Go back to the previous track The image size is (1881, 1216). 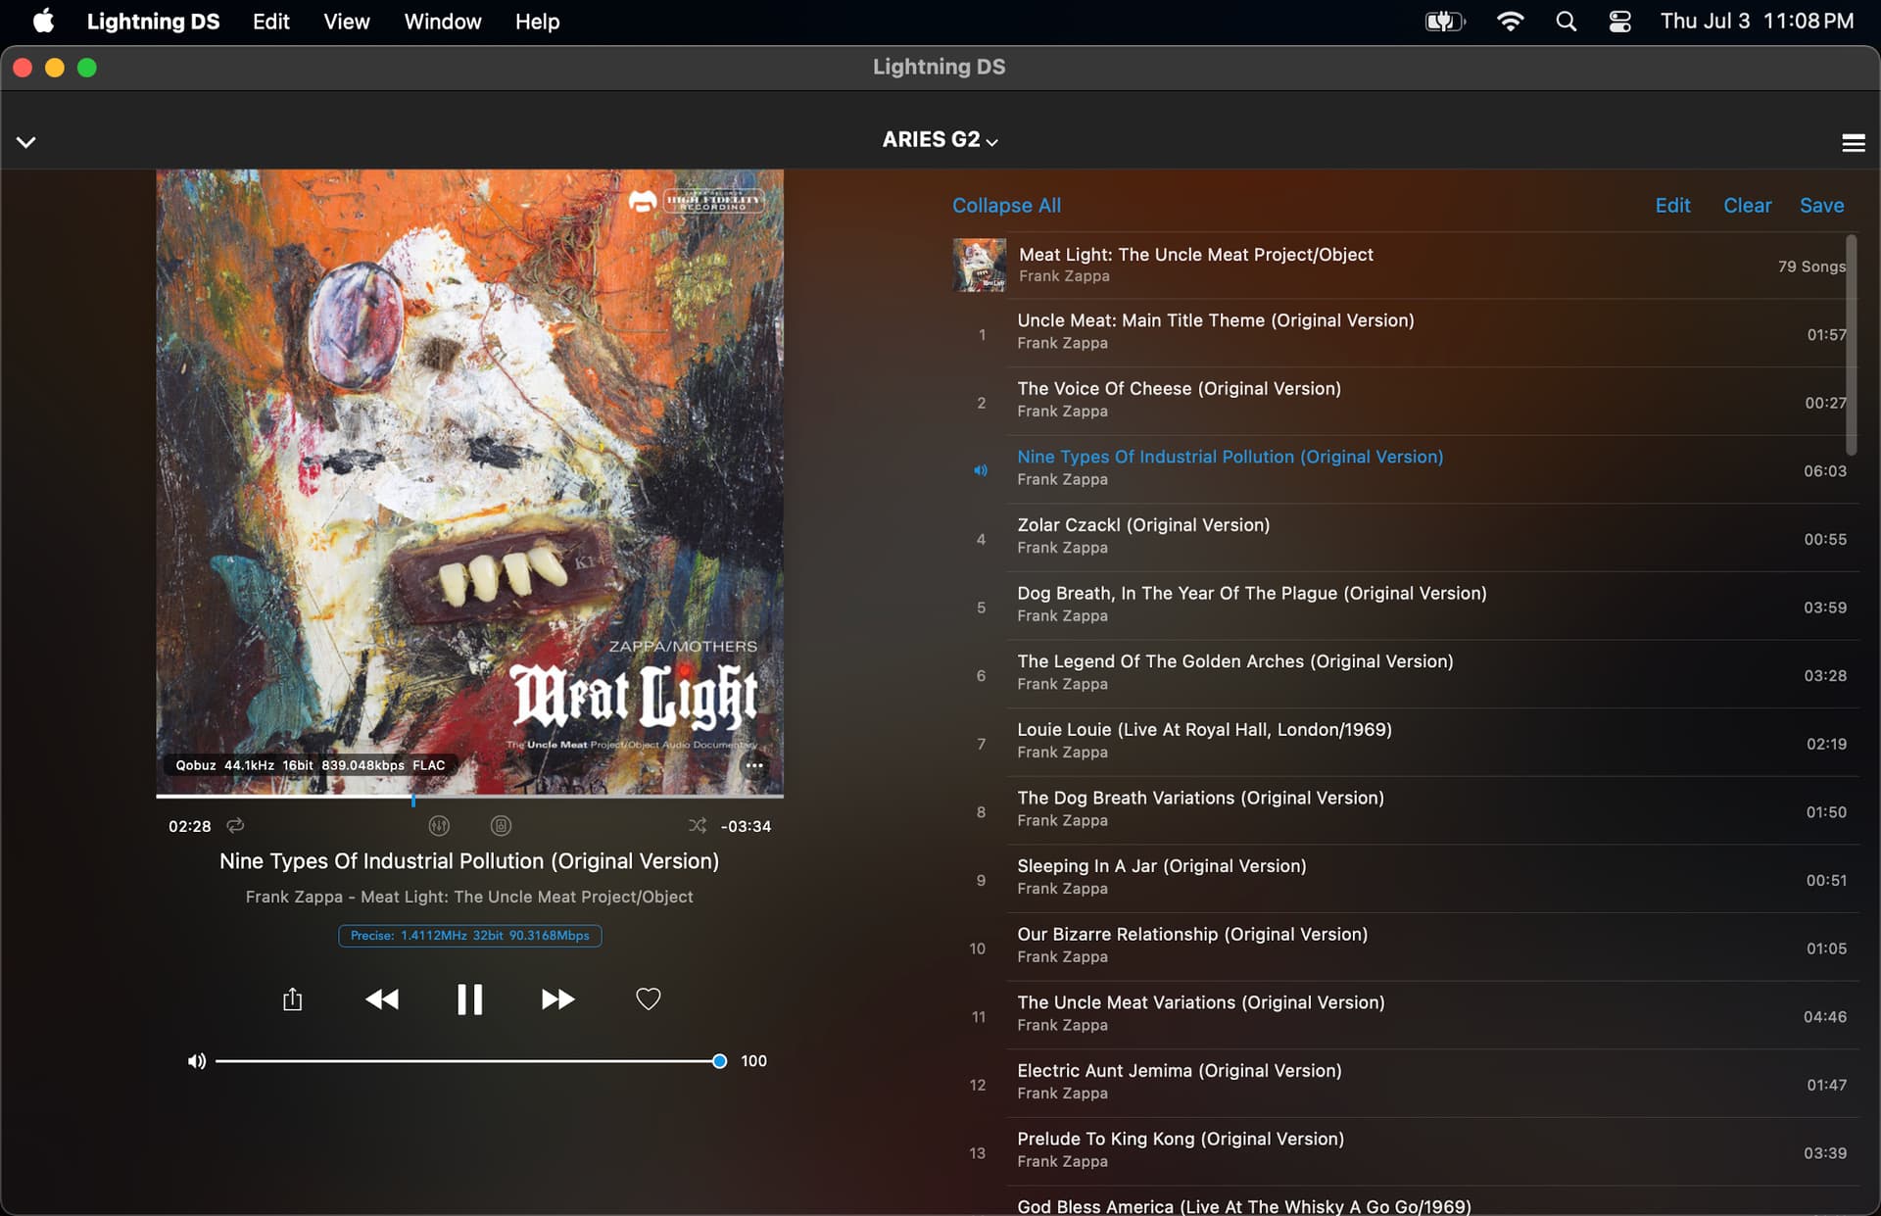382,999
